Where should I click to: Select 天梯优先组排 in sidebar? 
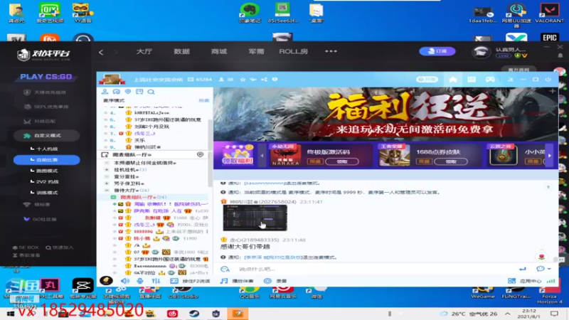[46, 92]
